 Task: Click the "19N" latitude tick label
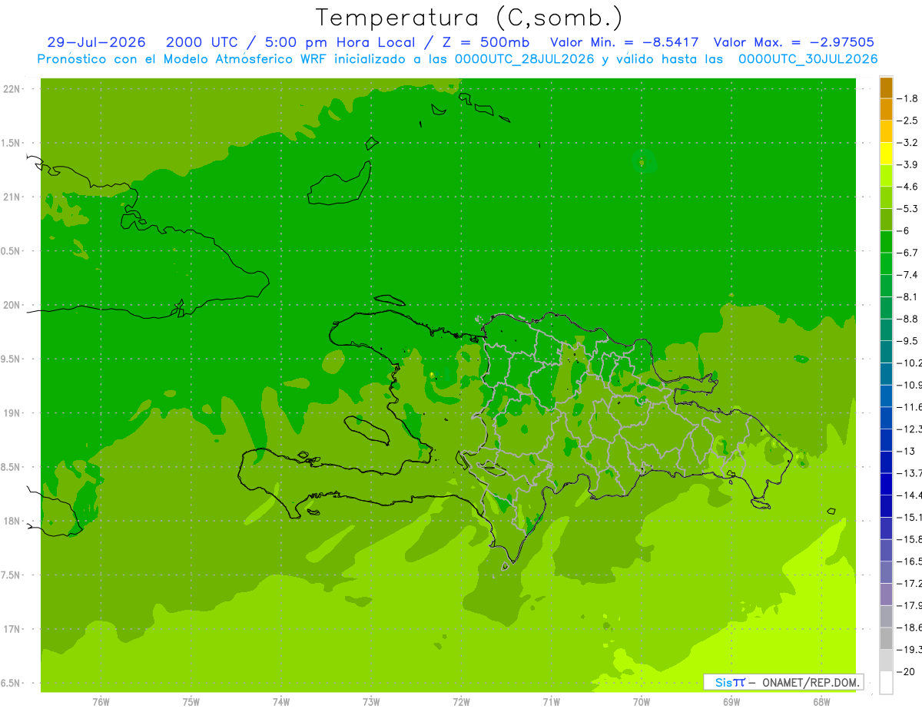[x=12, y=413]
